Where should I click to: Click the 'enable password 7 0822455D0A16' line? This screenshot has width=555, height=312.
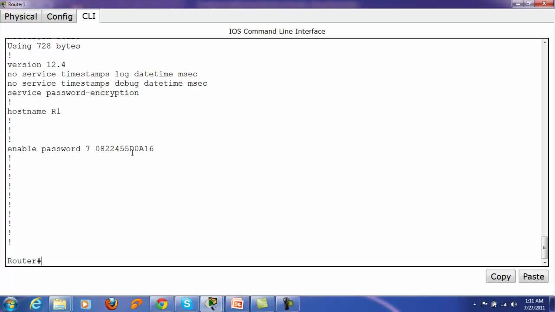(80, 149)
